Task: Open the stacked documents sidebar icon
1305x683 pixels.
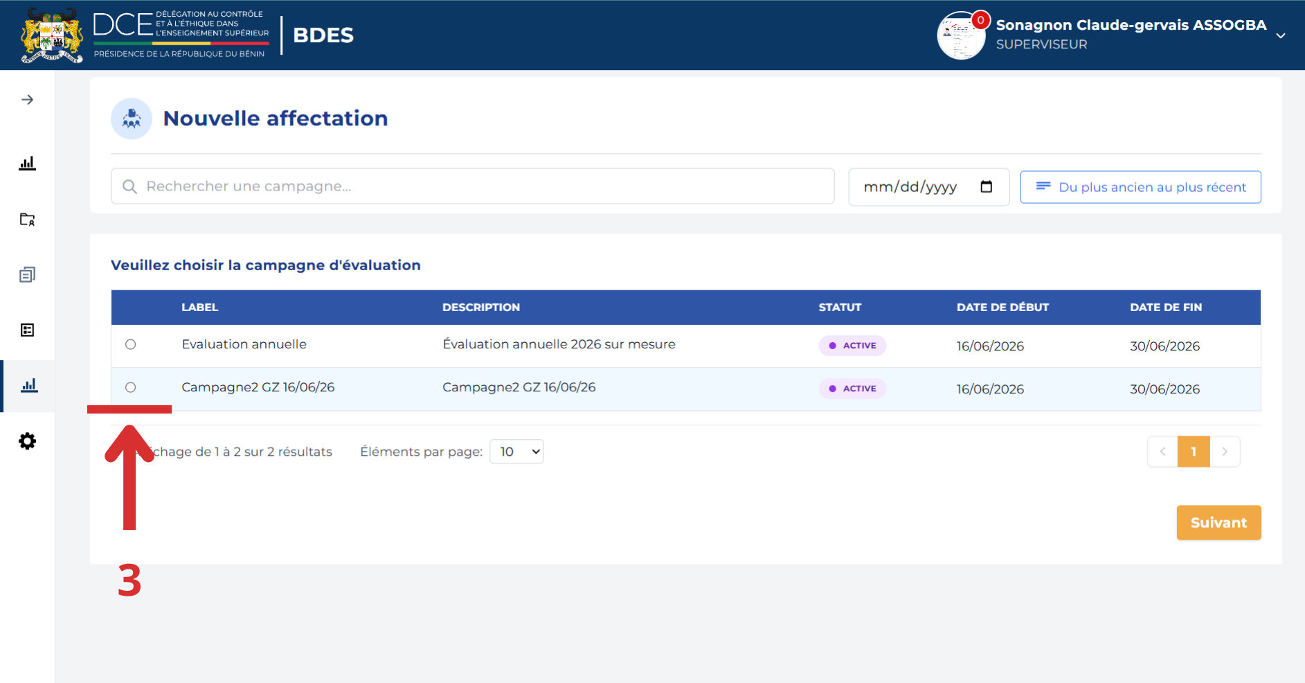Action: click(x=27, y=275)
